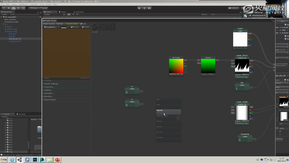Expand the Lighting section
The width and height of the screenshot is (289, 163).
click(48, 90)
